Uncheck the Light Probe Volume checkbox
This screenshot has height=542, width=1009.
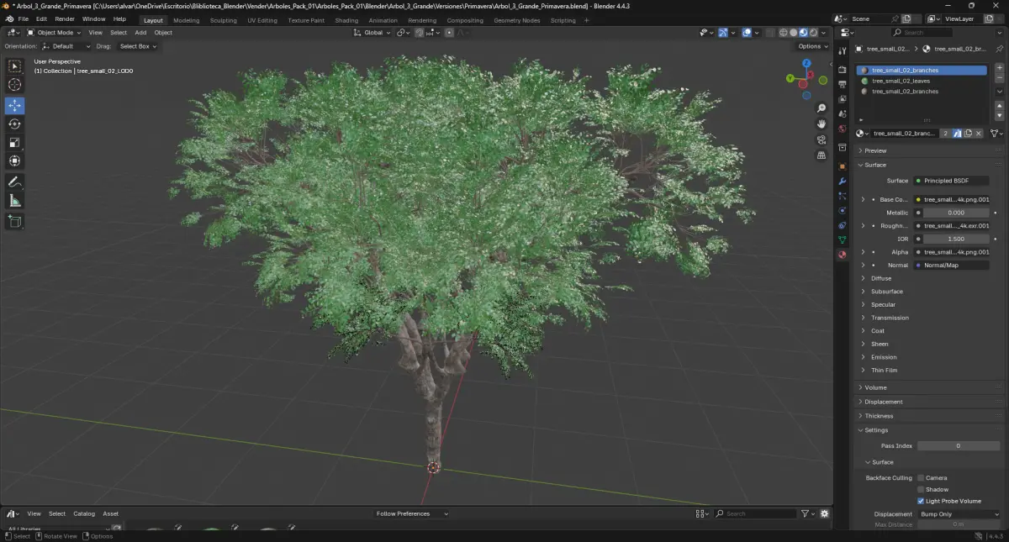click(921, 501)
